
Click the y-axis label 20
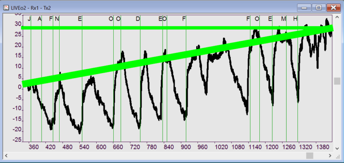tap(18, 45)
